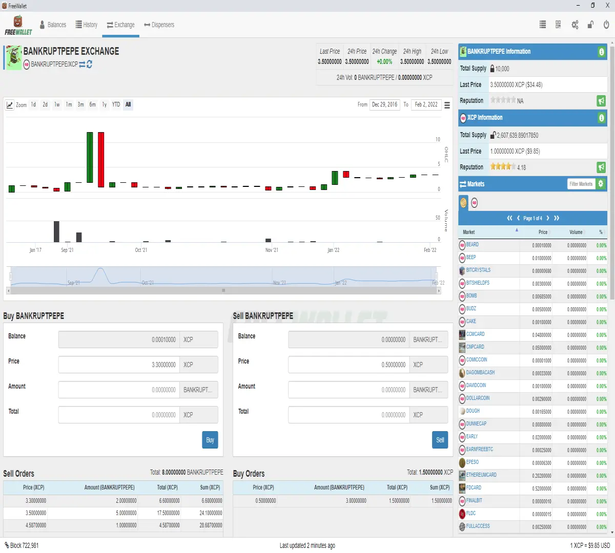Click the power logout icon
The width and height of the screenshot is (615, 553).
pyautogui.click(x=606, y=25)
